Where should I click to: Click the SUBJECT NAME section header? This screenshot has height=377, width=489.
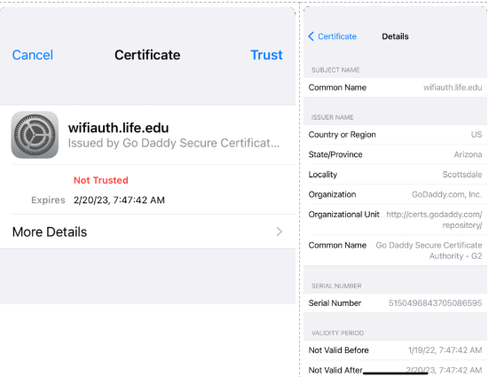(x=335, y=70)
